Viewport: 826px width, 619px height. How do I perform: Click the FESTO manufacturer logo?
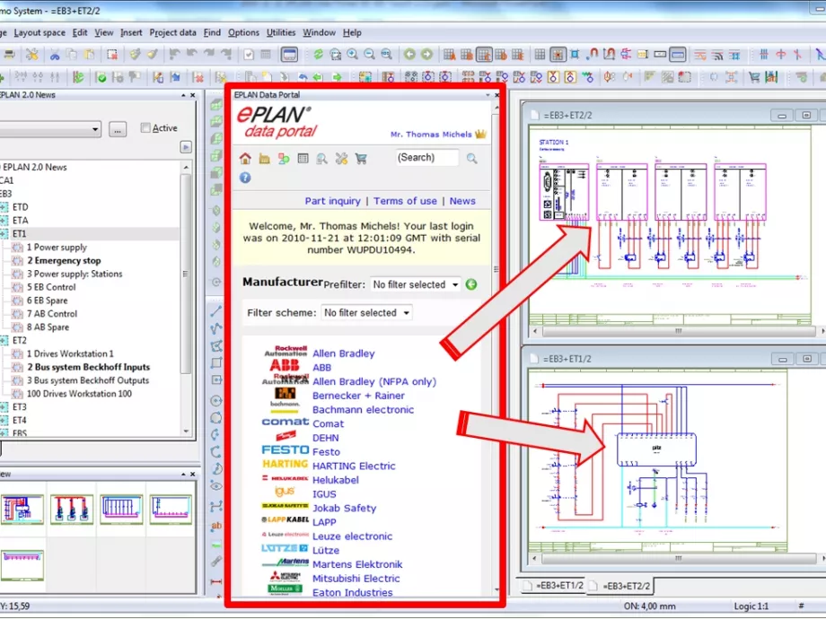click(285, 450)
